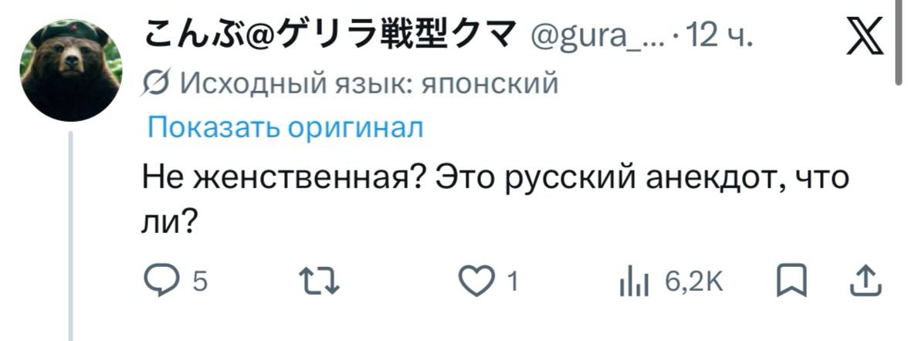Open the share tweet icon

866,282
